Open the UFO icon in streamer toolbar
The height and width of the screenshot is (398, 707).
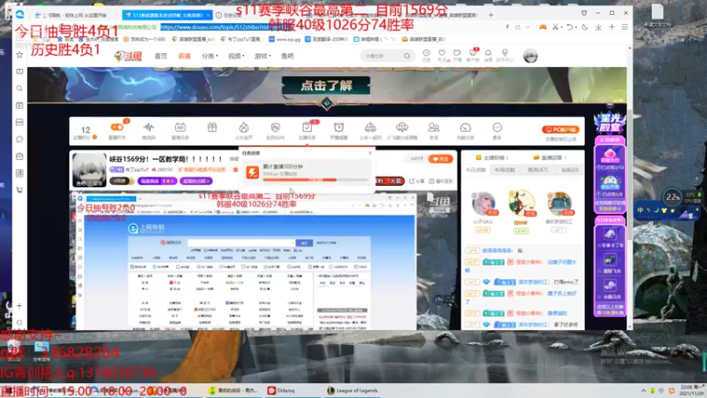click(402, 127)
